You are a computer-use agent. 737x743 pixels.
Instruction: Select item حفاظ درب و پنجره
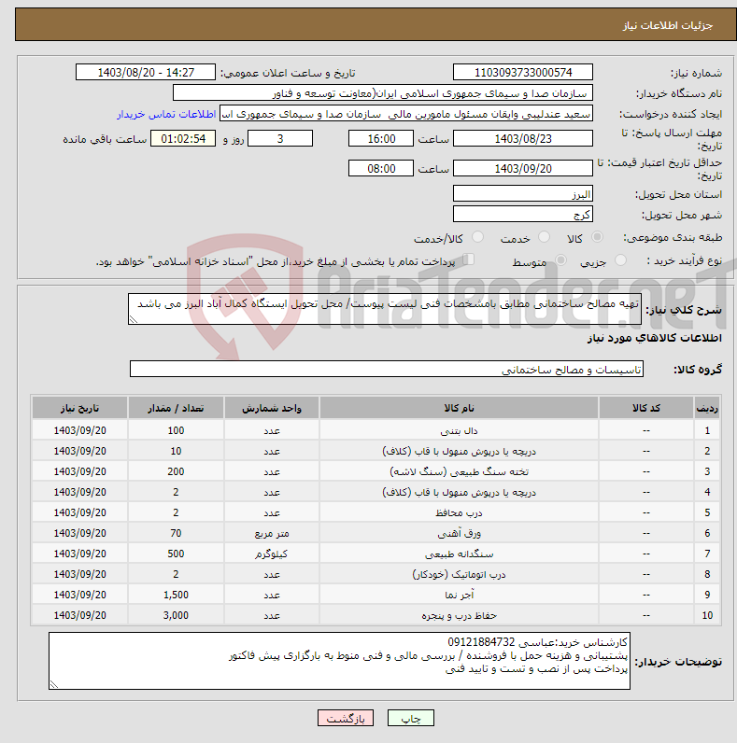coord(459,615)
